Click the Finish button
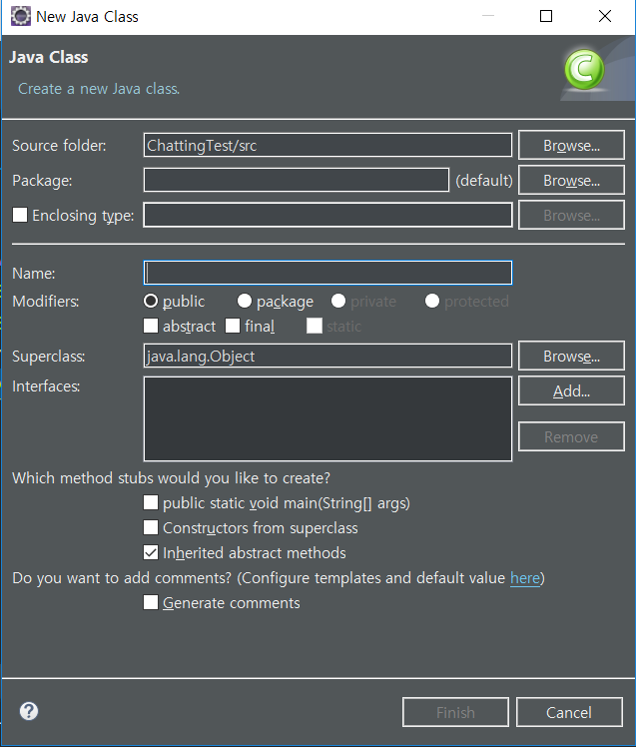636x747 pixels. [455, 712]
